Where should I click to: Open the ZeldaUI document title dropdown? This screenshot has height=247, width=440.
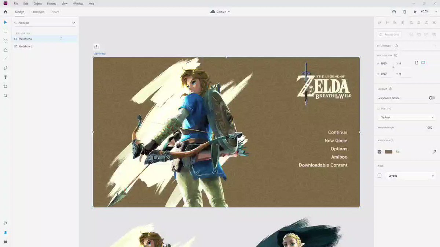tap(220, 12)
